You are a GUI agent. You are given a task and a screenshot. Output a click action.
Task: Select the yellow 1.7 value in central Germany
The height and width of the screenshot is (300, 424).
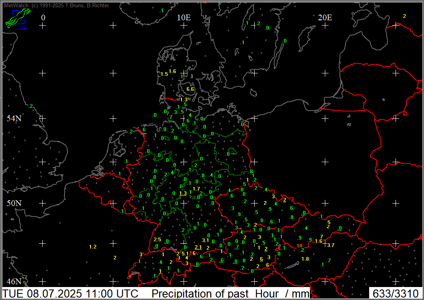pos(196,189)
